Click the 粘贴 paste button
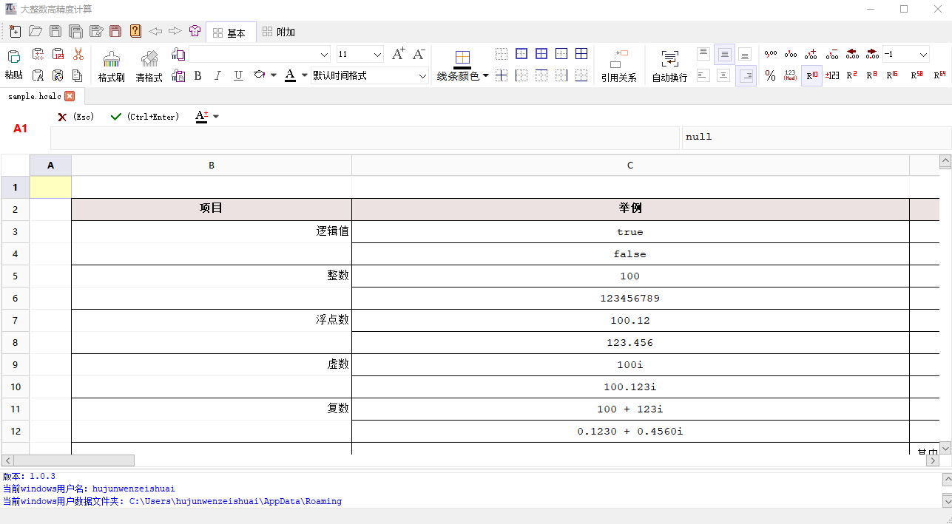The width and height of the screenshot is (952, 524). 14,65
